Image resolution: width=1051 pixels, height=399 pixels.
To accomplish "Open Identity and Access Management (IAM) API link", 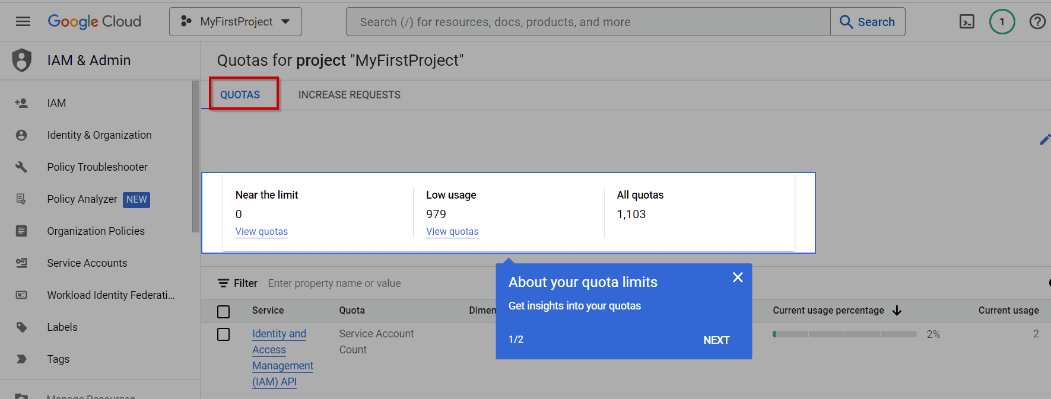I will [282, 358].
